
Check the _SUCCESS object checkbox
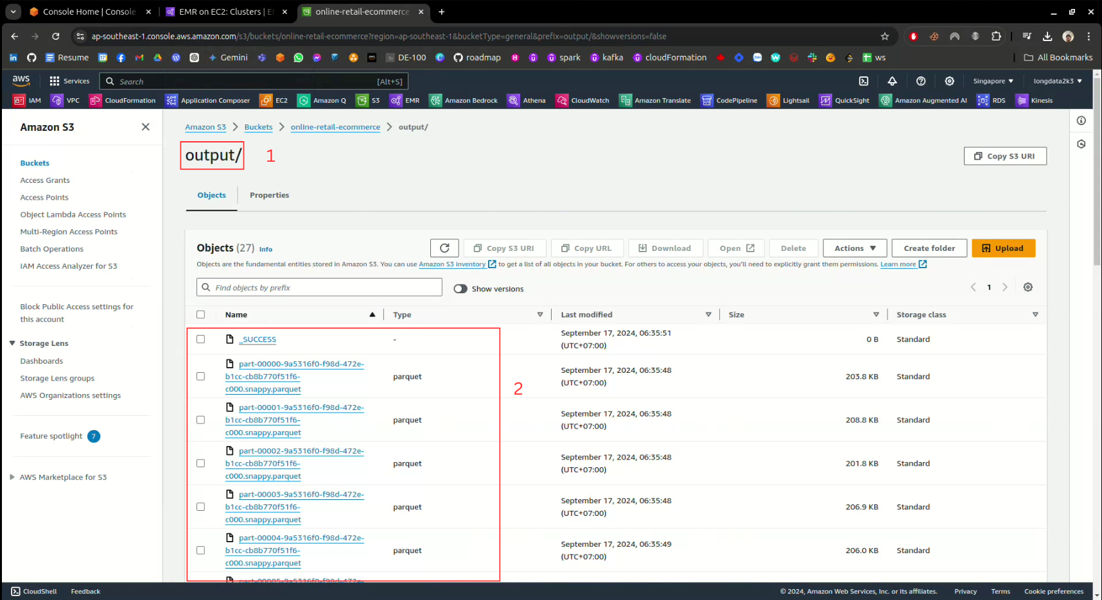[x=201, y=339]
